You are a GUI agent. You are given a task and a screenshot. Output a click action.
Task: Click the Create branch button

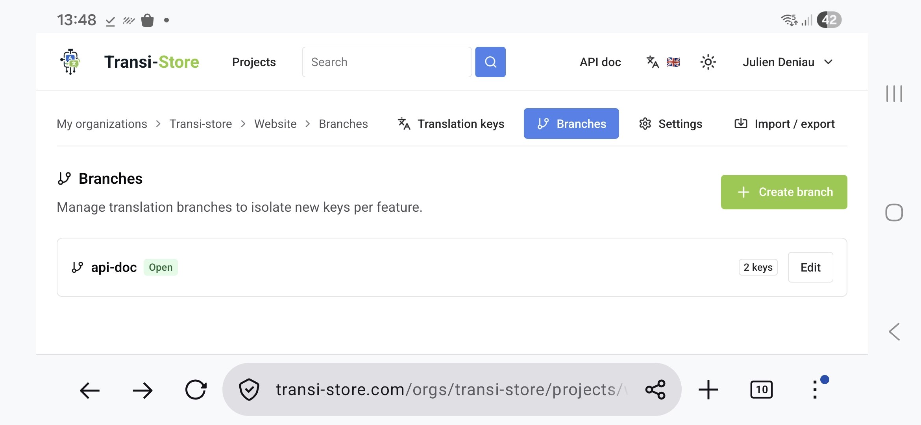tap(784, 192)
